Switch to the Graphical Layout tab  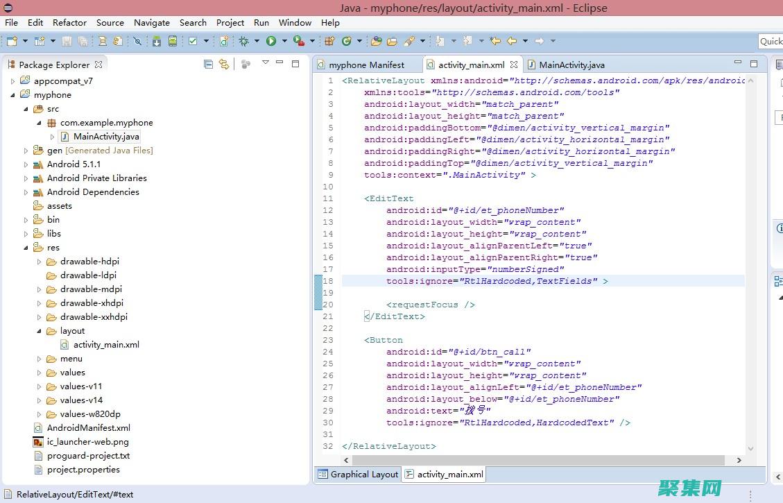pos(358,475)
